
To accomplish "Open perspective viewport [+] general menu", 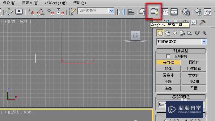I will click(x=5, y=112).
